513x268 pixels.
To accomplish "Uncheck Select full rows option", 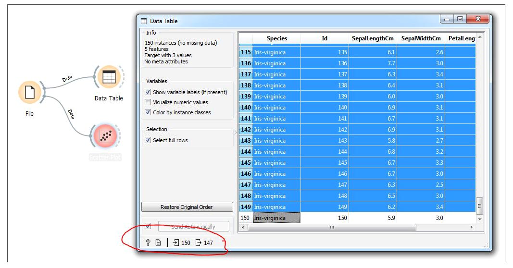I will coord(148,140).
